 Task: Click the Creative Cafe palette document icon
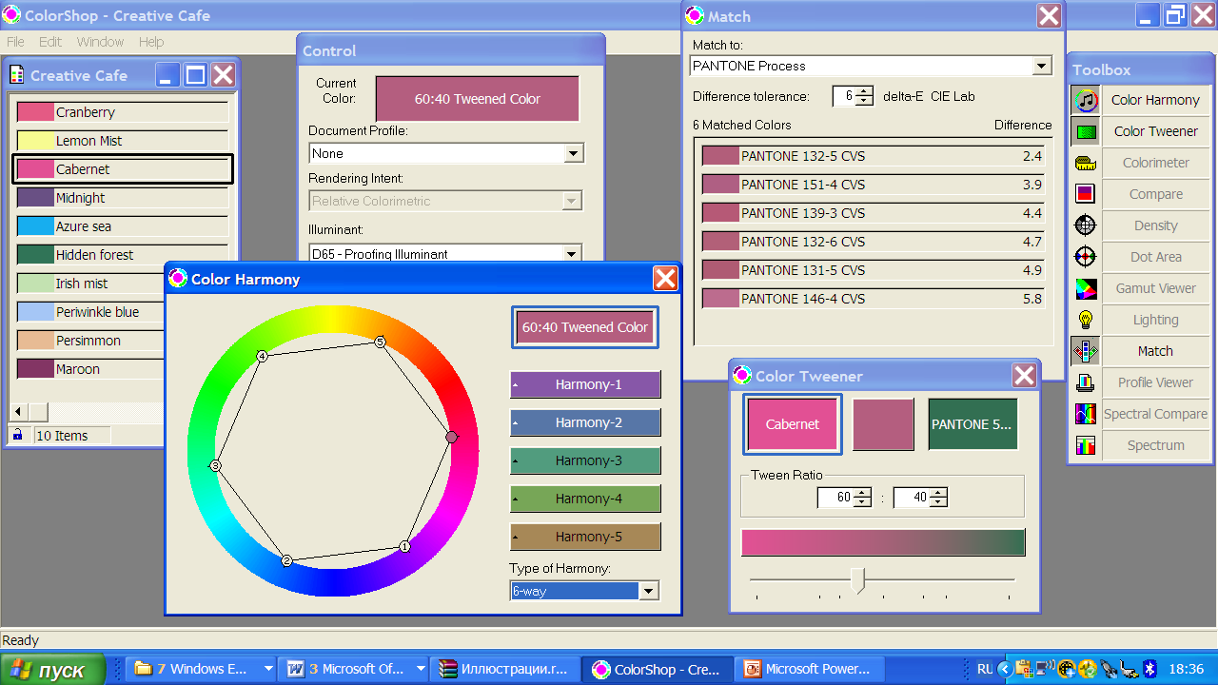pyautogui.click(x=17, y=75)
